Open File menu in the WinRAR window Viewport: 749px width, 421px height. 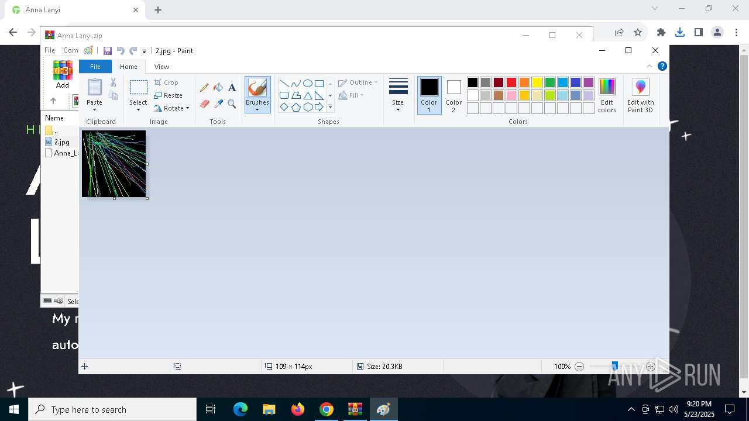pyautogui.click(x=50, y=50)
